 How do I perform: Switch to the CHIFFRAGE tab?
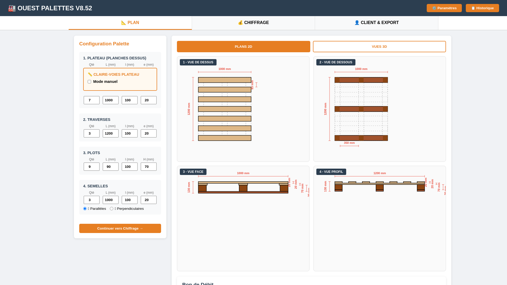253,23
